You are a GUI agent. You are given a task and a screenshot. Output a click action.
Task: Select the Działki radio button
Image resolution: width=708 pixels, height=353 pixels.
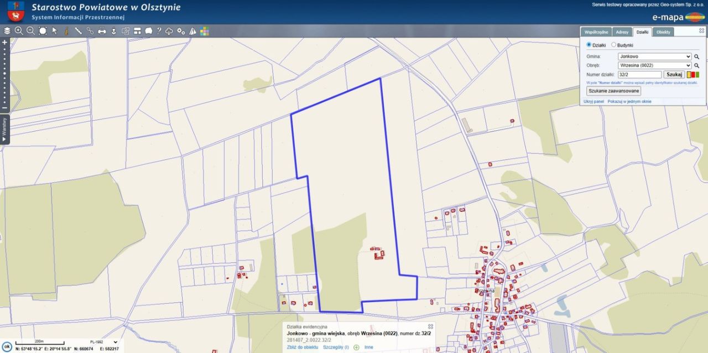589,45
